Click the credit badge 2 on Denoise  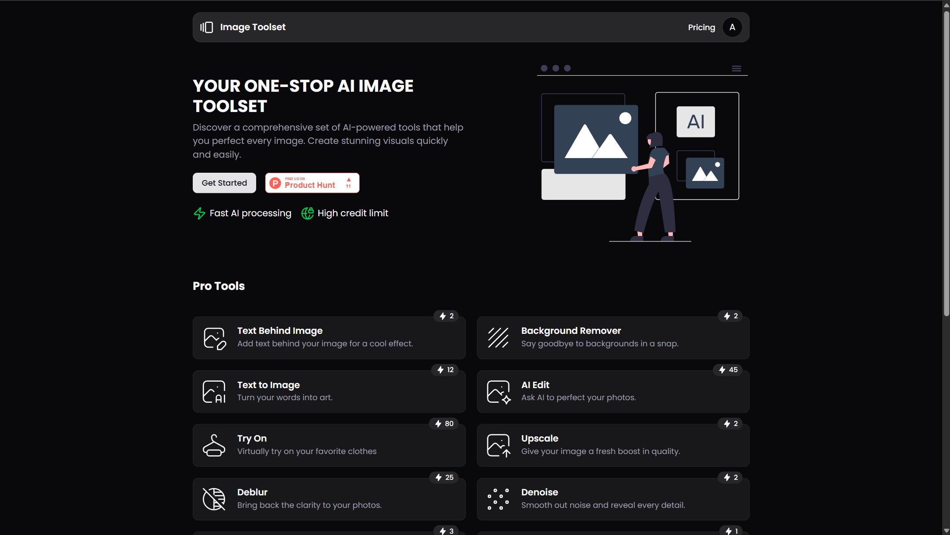(x=731, y=478)
